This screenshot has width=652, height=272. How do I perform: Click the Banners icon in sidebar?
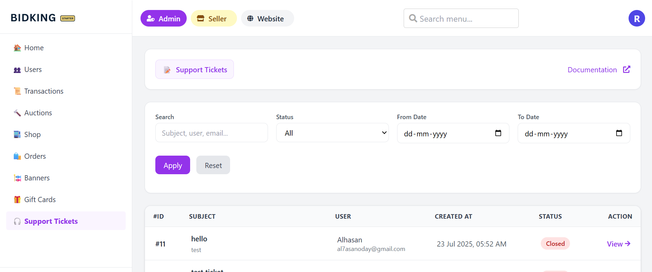(x=17, y=178)
